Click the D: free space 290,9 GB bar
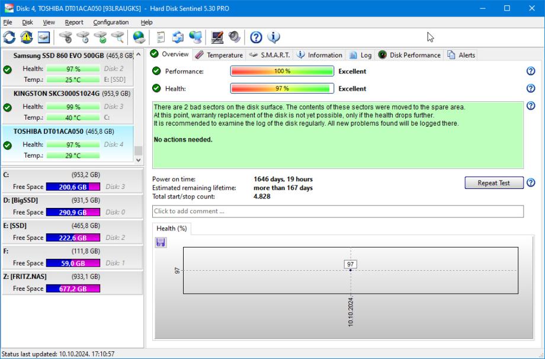Viewport: 545px width, 359px height. pyautogui.click(x=73, y=212)
